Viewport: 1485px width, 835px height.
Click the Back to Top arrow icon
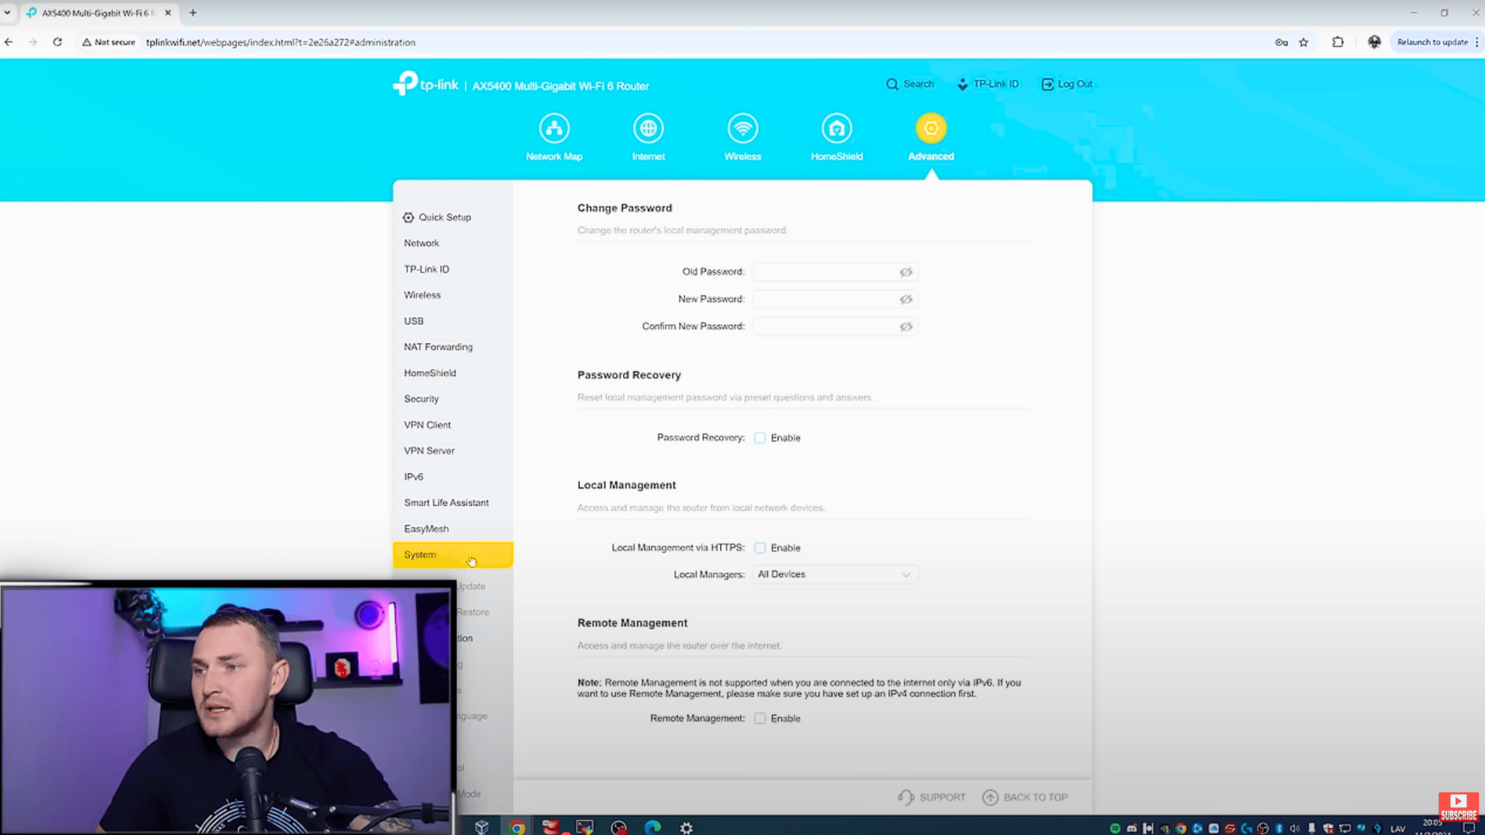click(x=990, y=797)
